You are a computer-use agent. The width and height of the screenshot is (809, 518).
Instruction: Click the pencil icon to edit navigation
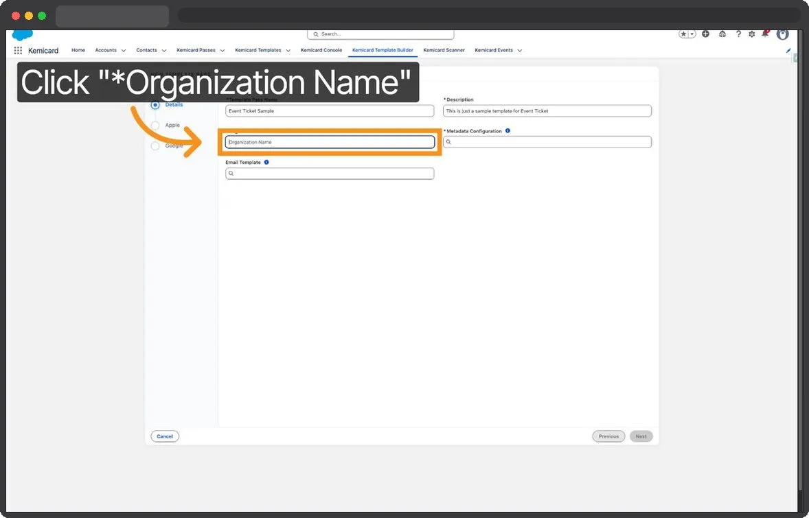point(788,51)
